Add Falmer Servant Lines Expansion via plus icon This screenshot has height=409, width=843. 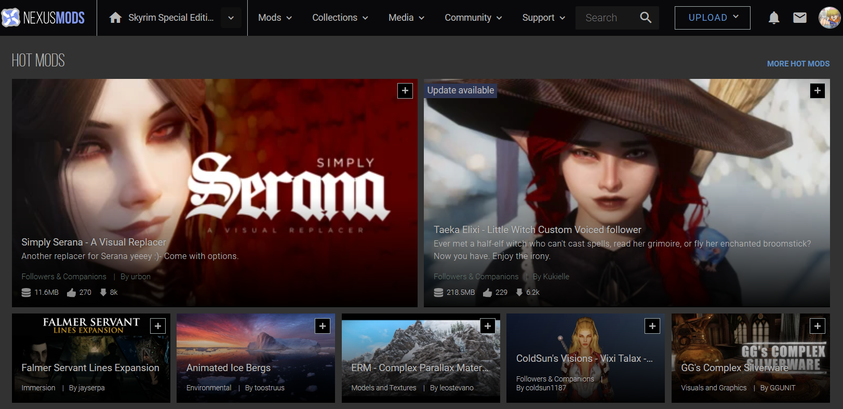click(x=158, y=326)
